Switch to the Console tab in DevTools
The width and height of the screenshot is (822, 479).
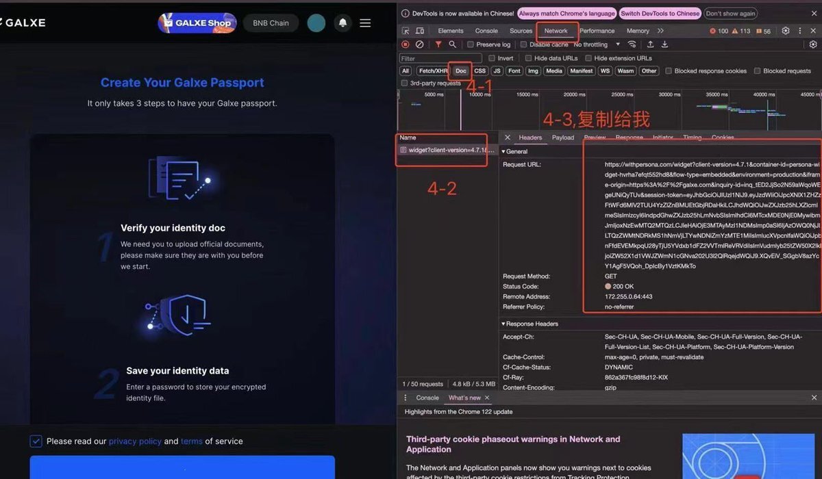pyautogui.click(x=486, y=31)
